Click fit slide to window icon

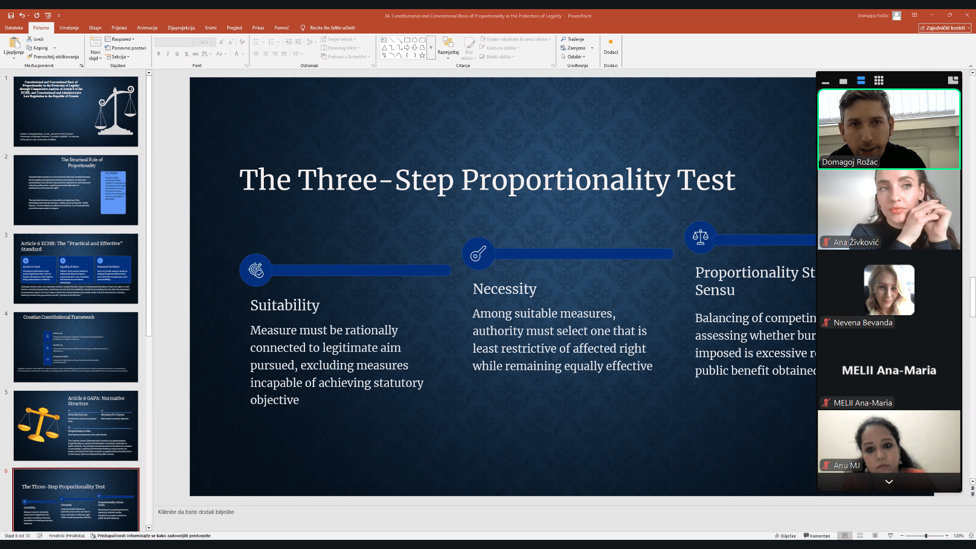coord(971,536)
